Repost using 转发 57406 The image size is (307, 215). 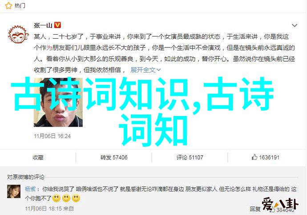(x=114, y=157)
